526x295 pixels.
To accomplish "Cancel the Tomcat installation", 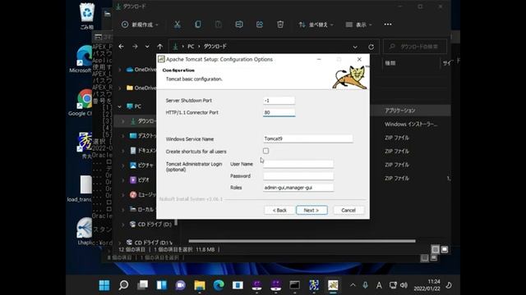I will [x=348, y=210].
